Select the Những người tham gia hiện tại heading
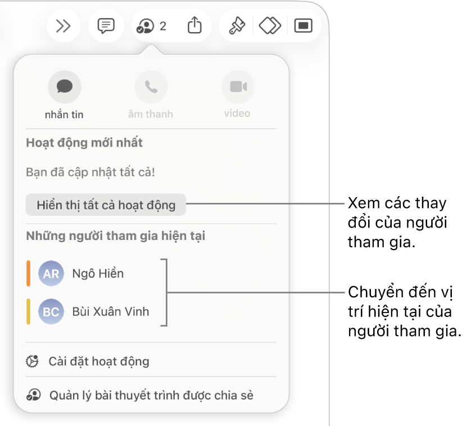 coord(116,236)
